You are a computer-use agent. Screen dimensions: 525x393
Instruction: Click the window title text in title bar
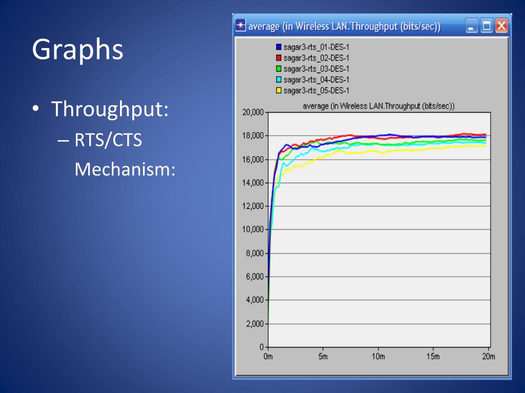(x=344, y=26)
